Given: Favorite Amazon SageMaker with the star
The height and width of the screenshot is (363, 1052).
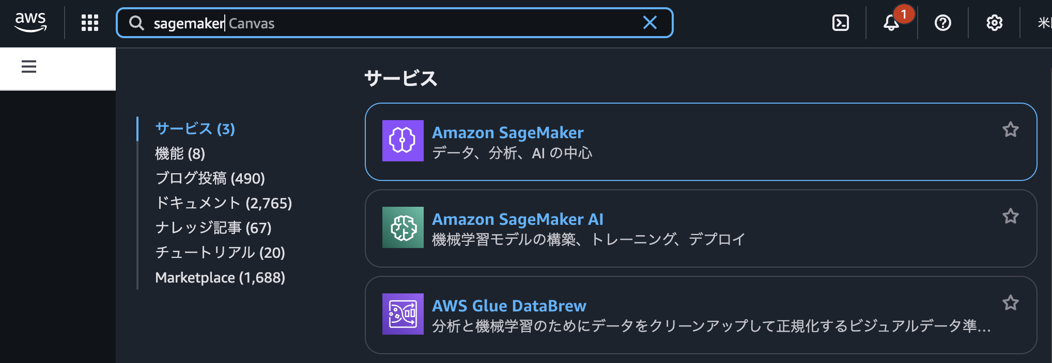Looking at the screenshot, I should pyautogui.click(x=1010, y=129).
